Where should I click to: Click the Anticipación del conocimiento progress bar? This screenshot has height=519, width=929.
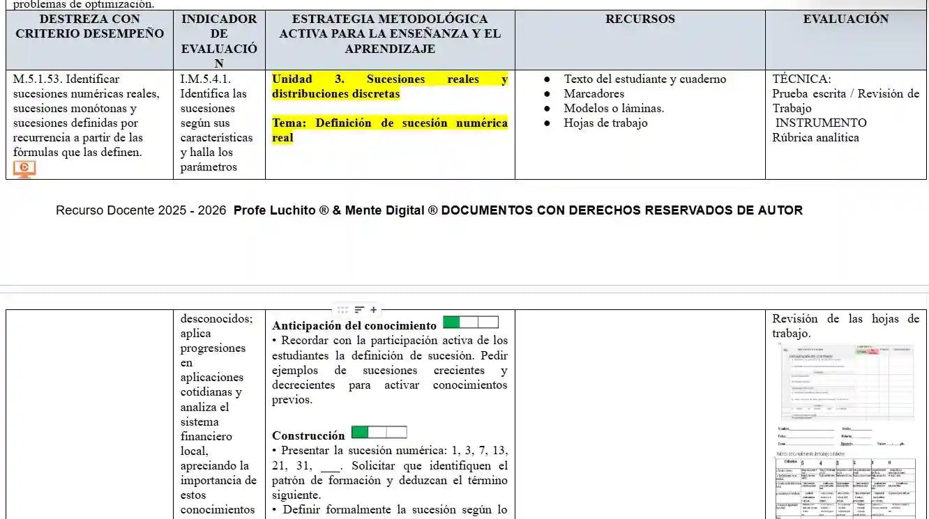tap(471, 323)
